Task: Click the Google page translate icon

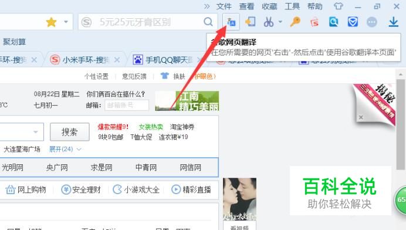Action: click(231, 22)
